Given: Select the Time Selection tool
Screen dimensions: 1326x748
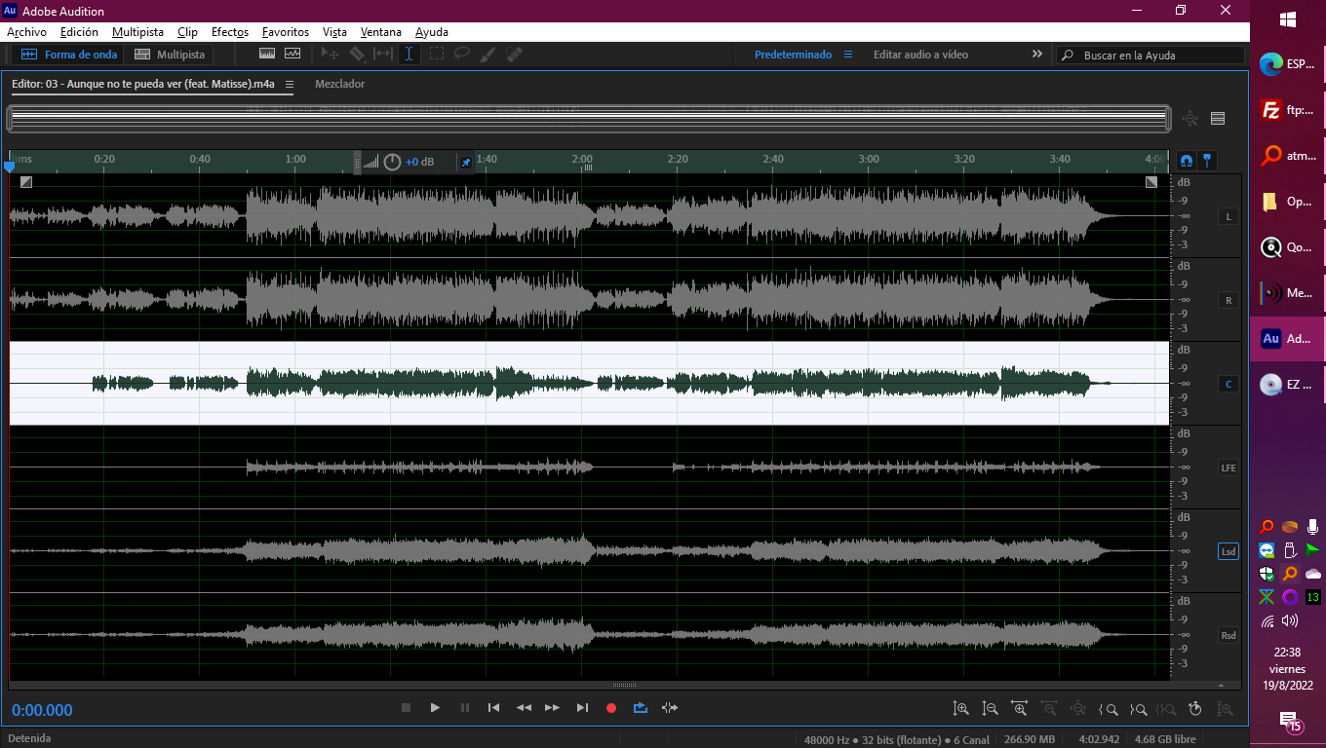Looking at the screenshot, I should click(409, 55).
